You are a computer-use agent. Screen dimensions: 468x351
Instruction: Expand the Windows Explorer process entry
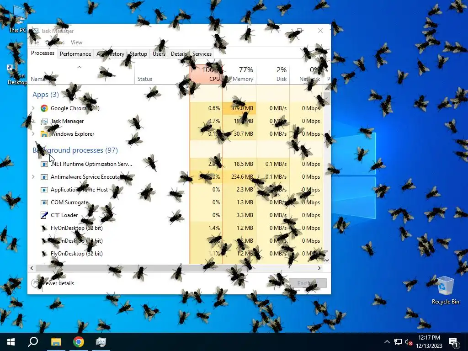[33, 134]
